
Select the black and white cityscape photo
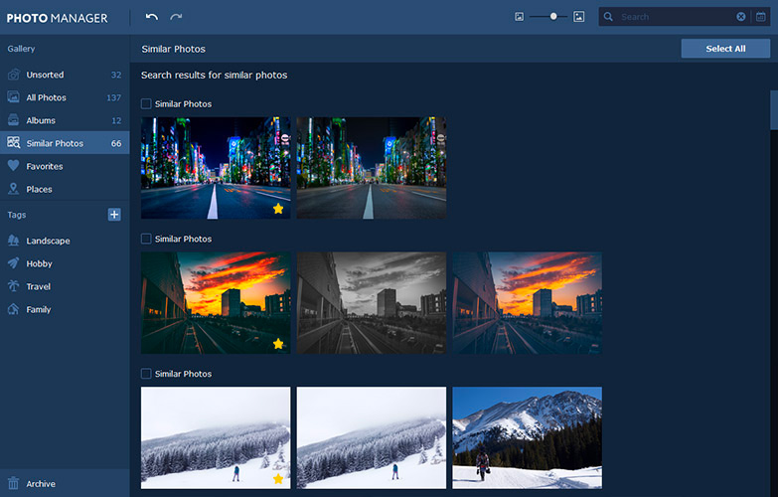[372, 303]
